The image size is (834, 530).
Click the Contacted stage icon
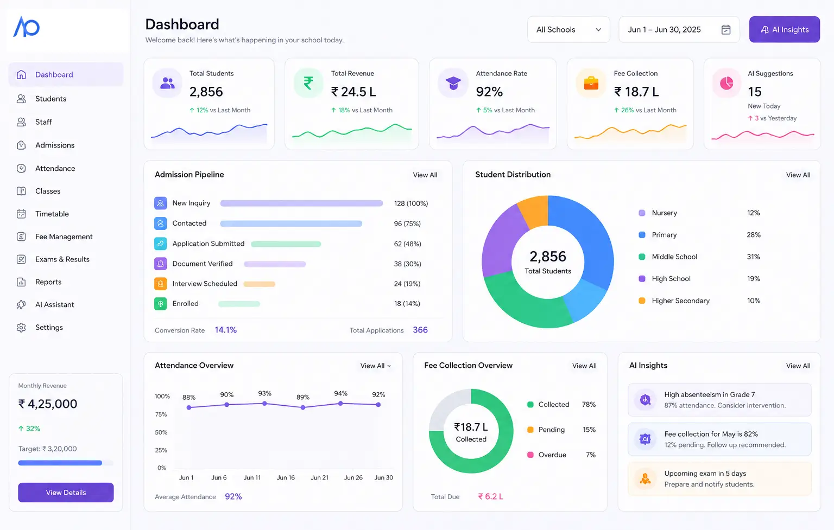pyautogui.click(x=161, y=224)
